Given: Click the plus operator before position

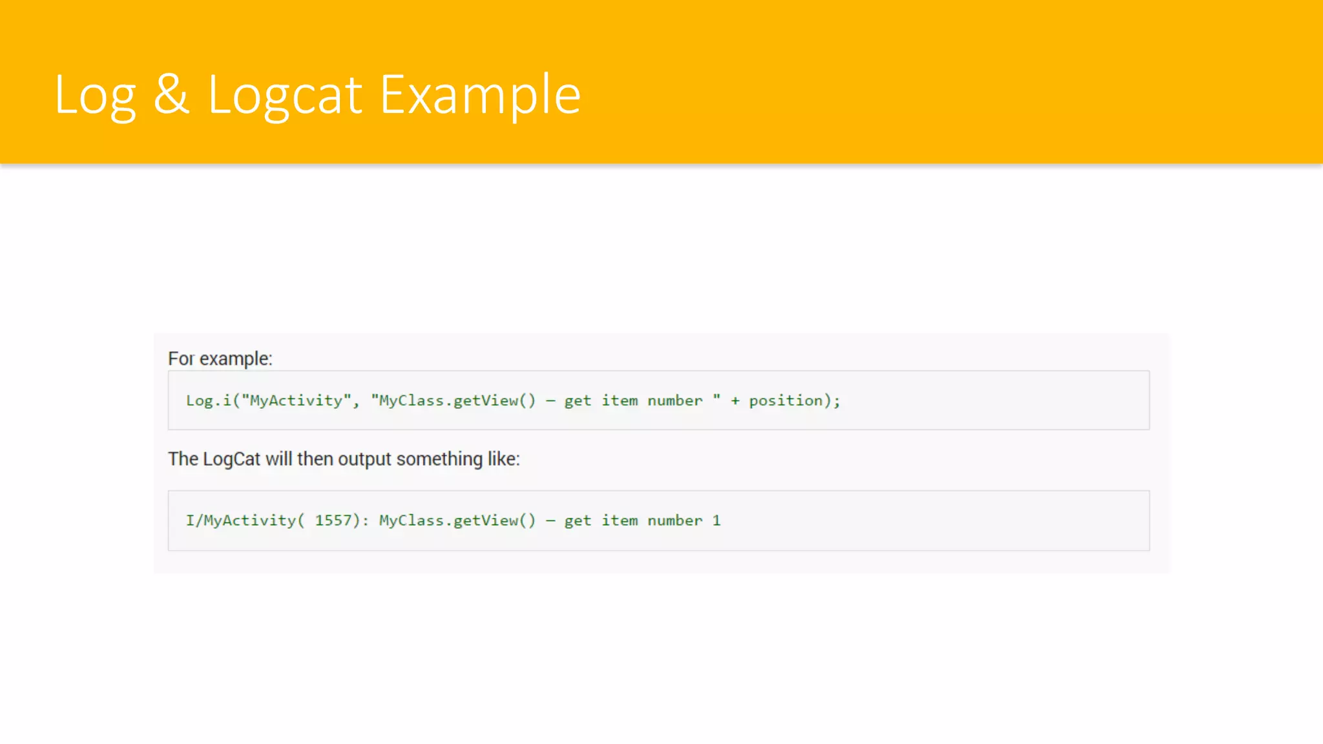Looking at the screenshot, I should [735, 401].
